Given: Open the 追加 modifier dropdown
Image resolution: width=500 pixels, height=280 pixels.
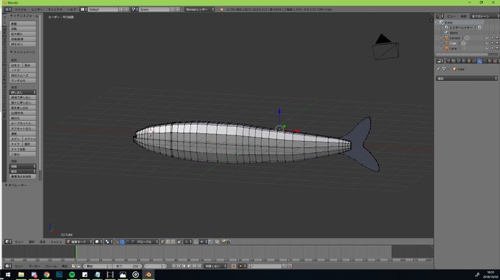Looking at the screenshot, I should (x=467, y=79).
